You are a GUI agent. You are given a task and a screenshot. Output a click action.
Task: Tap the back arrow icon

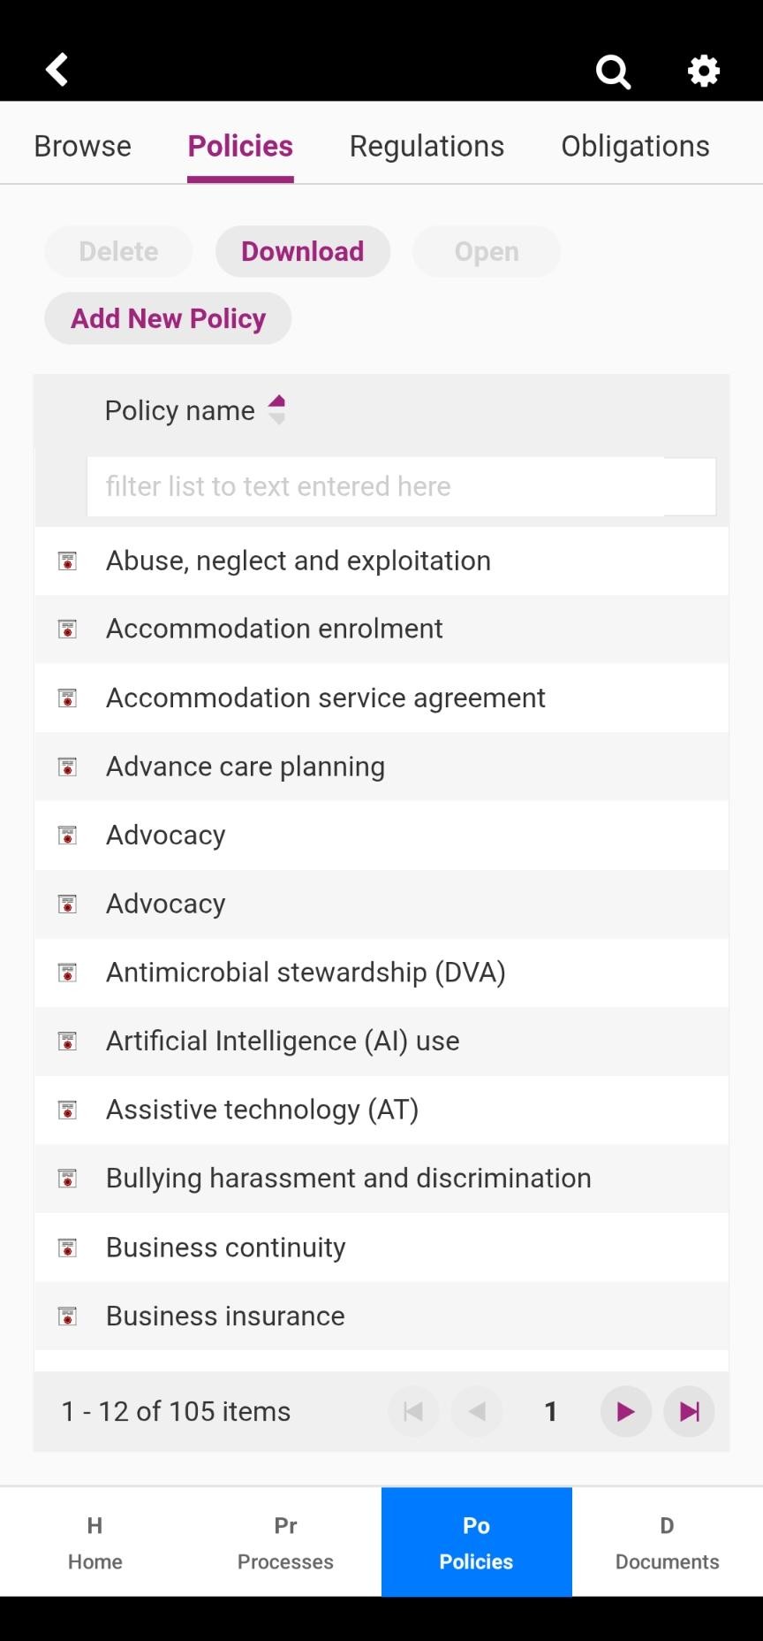(x=57, y=70)
